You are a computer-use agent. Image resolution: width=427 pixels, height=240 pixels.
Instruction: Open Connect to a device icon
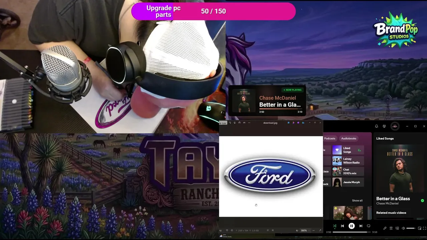pyautogui.click(x=397, y=228)
